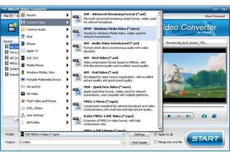Viewport: 230px width, 154px height.
Task: Select the asf_to source file row
Action: point(12,58)
